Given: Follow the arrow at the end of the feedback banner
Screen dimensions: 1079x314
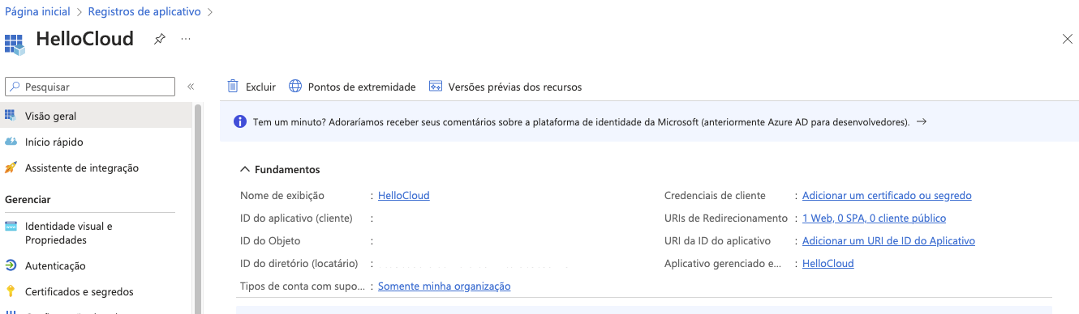Looking at the screenshot, I should tap(921, 122).
